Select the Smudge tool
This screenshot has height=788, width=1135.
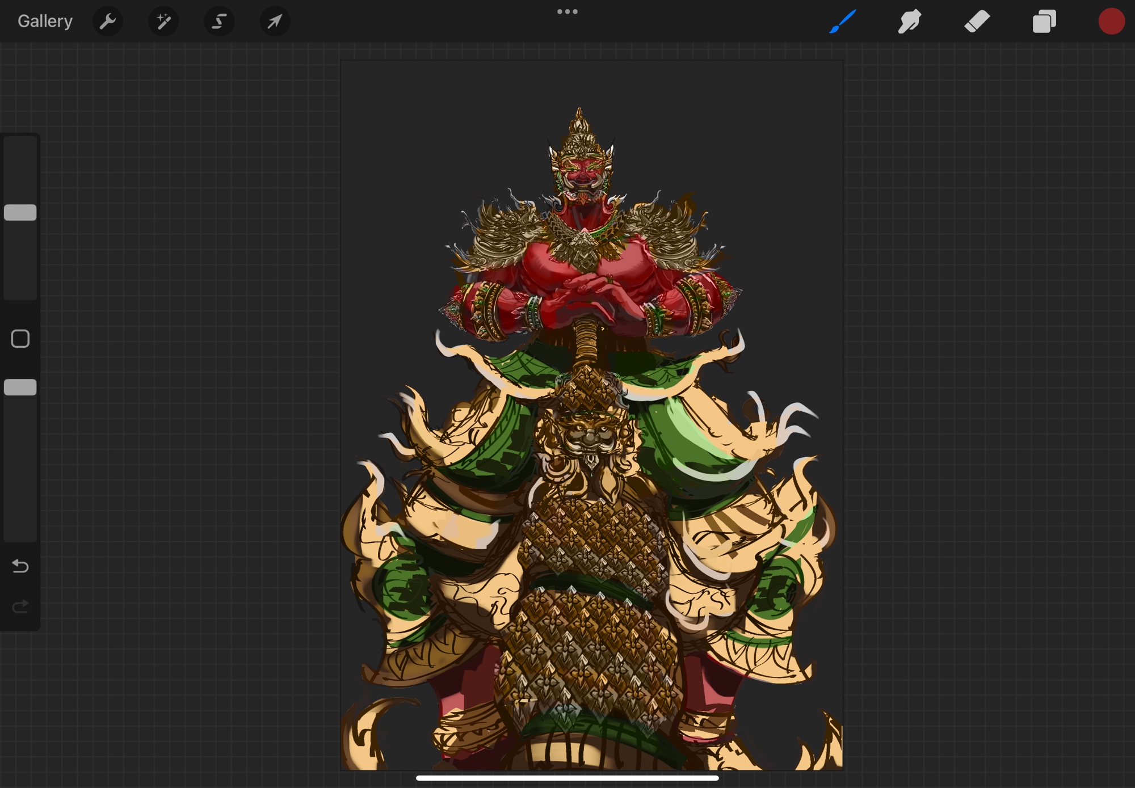tap(910, 22)
